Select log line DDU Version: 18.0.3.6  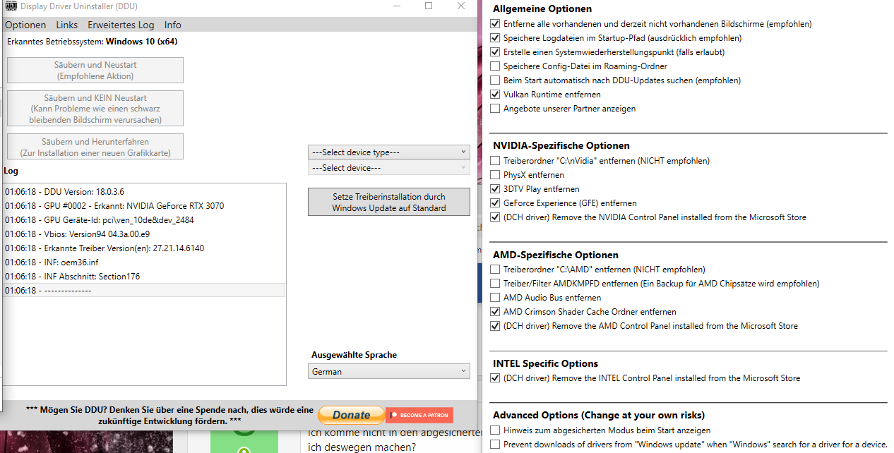tap(145, 191)
